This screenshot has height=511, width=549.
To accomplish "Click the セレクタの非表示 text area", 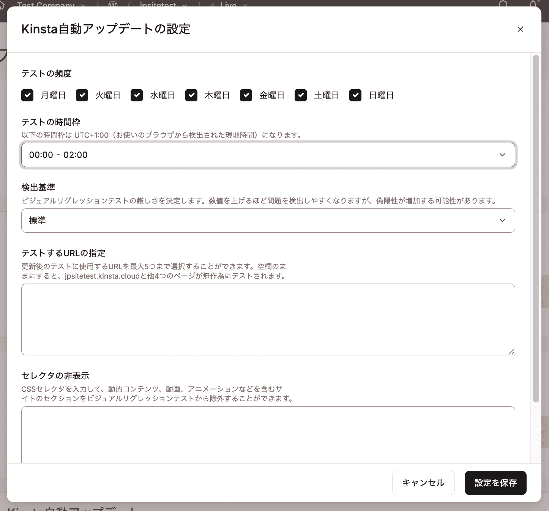I will [x=268, y=435].
